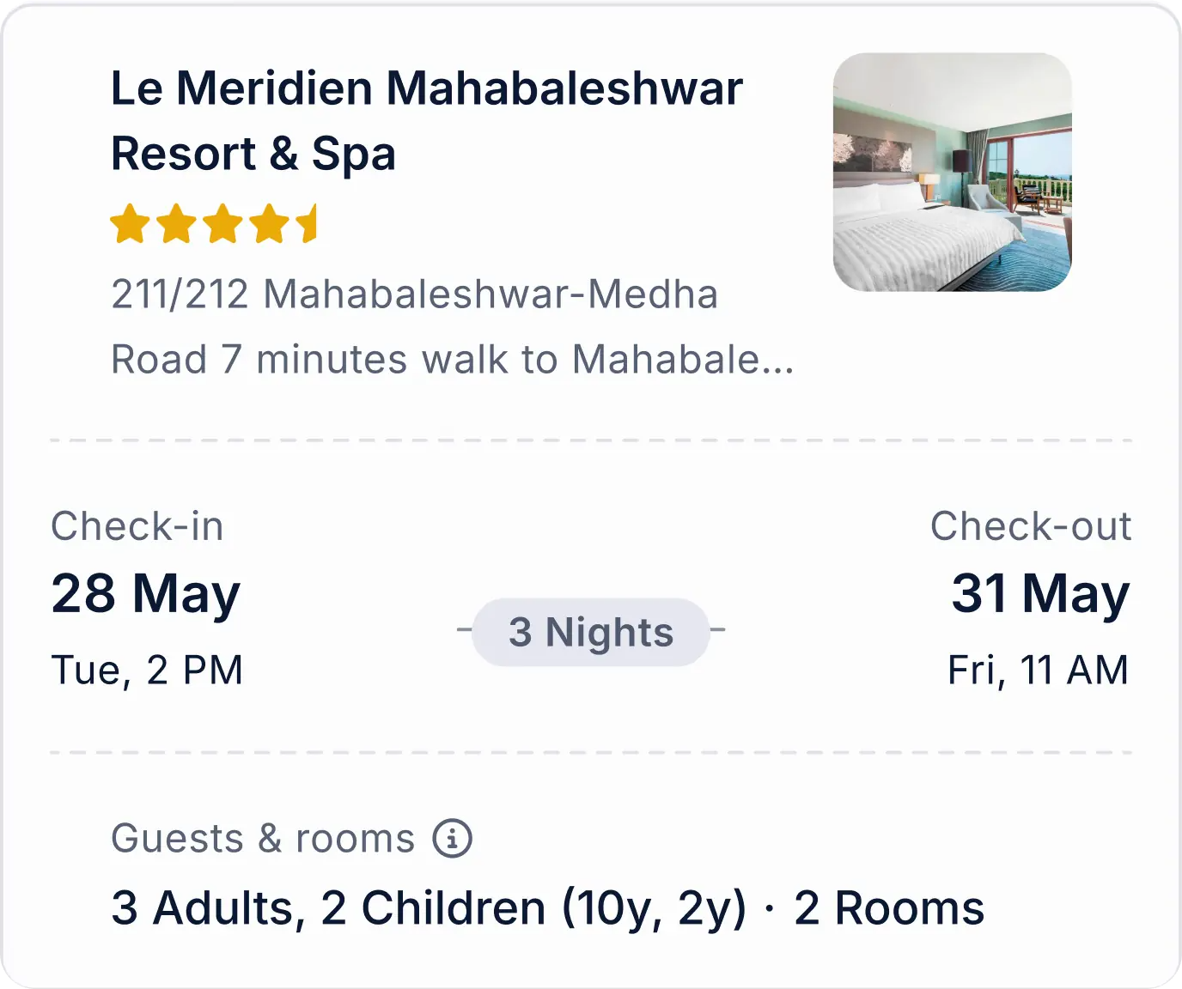Click the first gold rating star

[x=131, y=223]
